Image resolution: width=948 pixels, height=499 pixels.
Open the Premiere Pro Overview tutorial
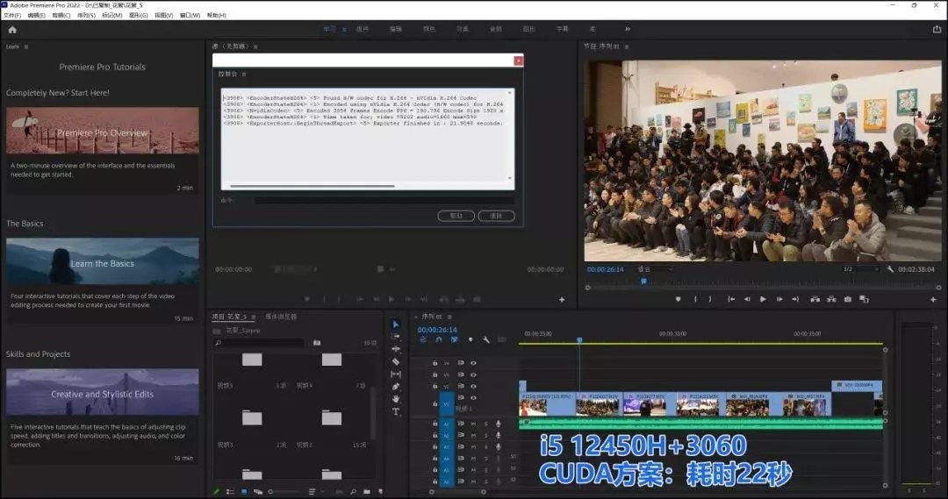click(102, 131)
